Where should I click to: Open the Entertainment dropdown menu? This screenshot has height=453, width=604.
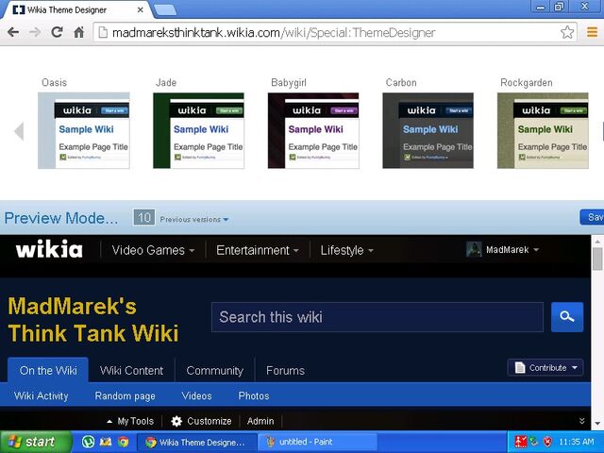tap(258, 250)
